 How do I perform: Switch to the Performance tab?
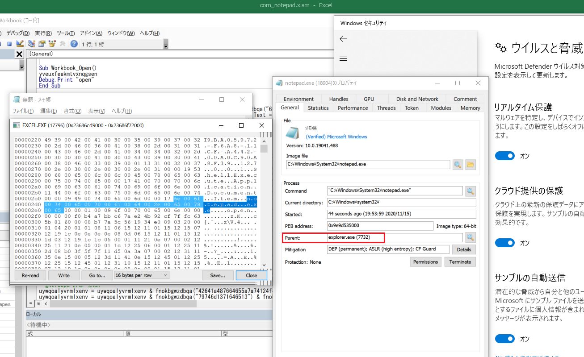pyautogui.click(x=353, y=108)
